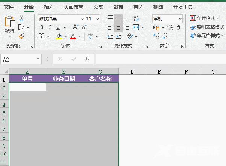Select the Format Painter brush

click(x=21, y=36)
